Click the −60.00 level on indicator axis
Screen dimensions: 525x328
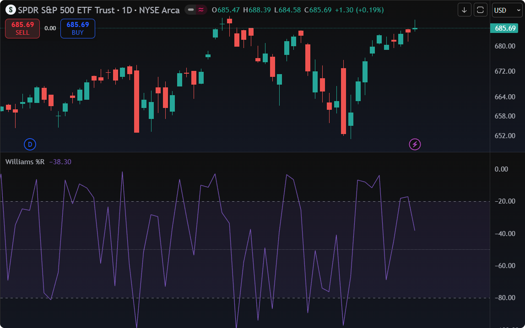(x=505, y=266)
